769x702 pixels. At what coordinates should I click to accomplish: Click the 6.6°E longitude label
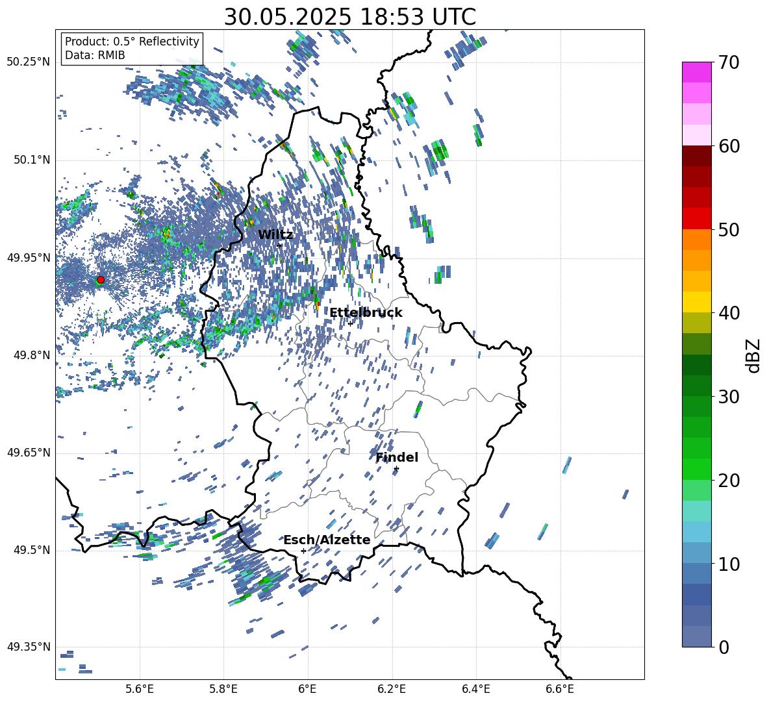(560, 689)
